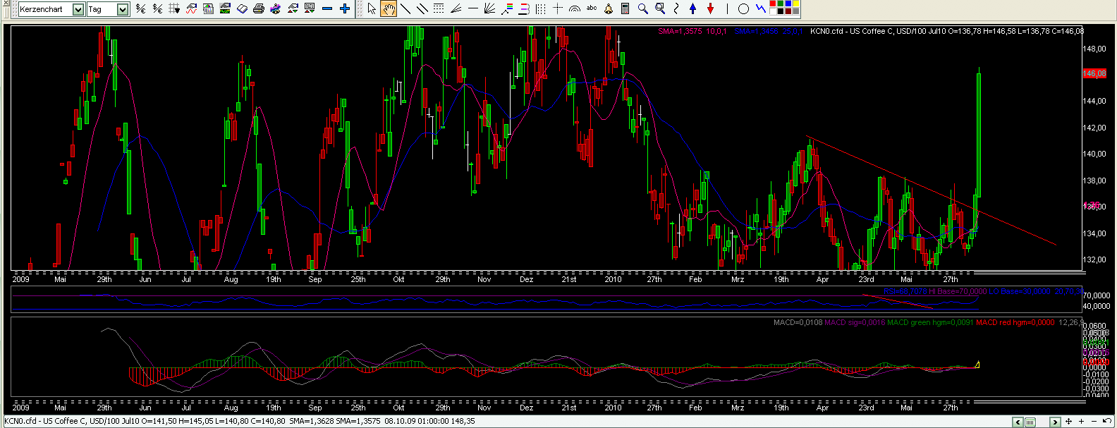Click the first dollar/euro currency icon

[140, 8]
